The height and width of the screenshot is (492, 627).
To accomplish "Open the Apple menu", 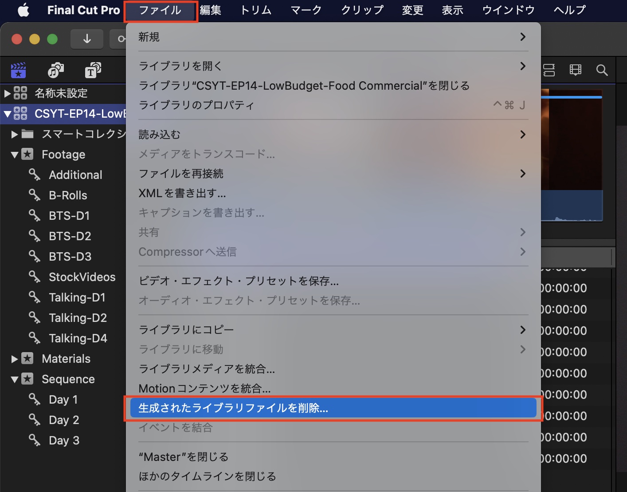I will (24, 10).
